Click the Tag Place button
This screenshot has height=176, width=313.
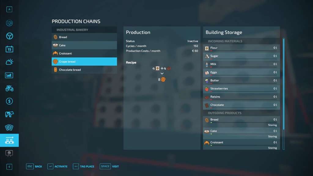tap(84, 167)
